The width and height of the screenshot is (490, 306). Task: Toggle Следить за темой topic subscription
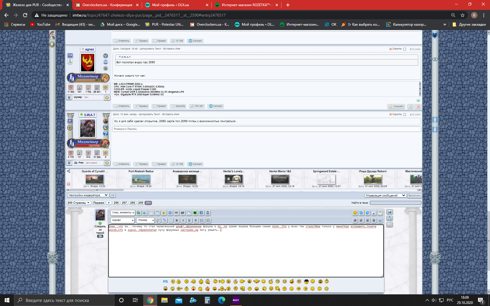click(100, 230)
